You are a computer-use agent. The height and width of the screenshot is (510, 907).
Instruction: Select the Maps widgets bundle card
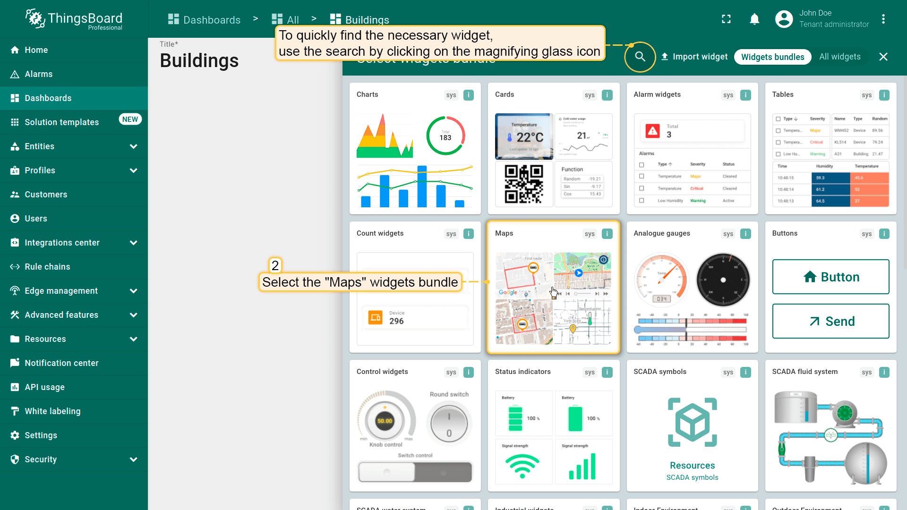pyautogui.click(x=553, y=287)
